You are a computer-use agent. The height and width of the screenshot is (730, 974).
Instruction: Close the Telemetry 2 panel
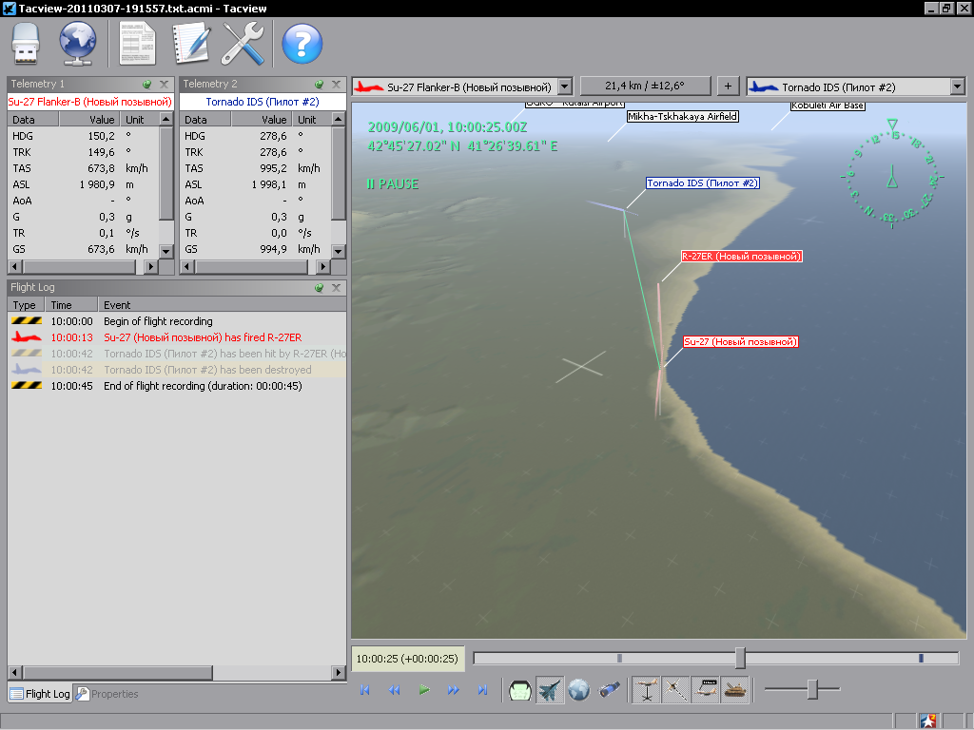336,84
